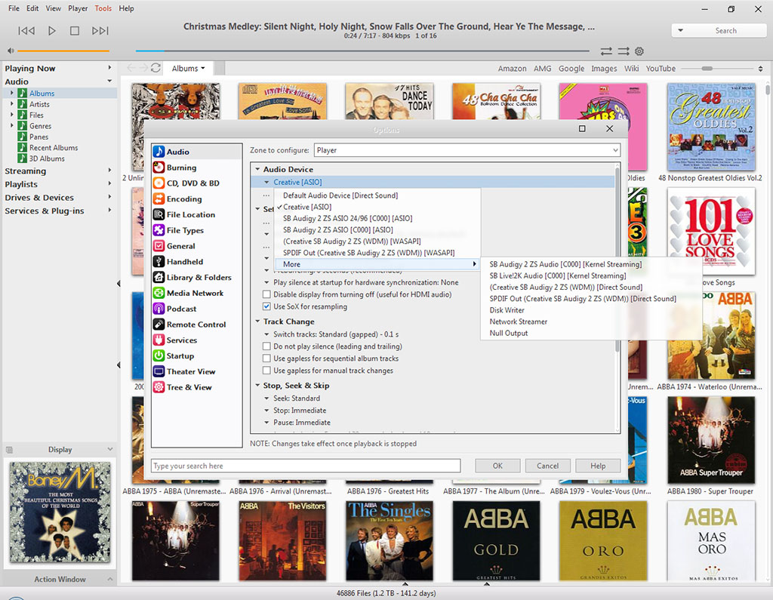Open the Encoding options category
The height and width of the screenshot is (600, 773).
pos(196,199)
